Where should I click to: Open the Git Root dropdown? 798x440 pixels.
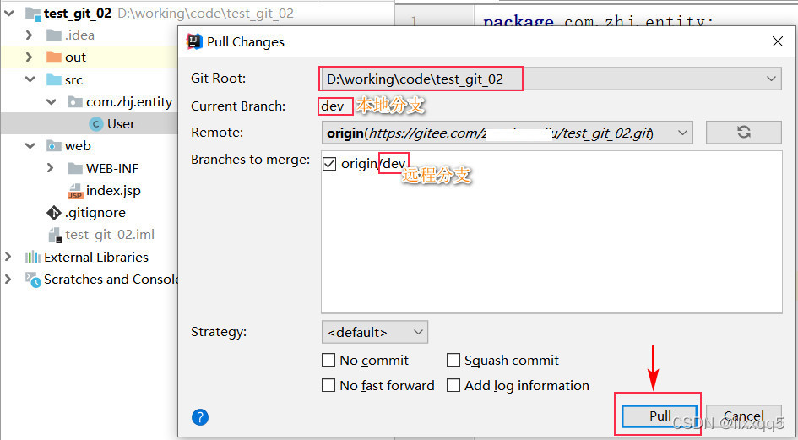point(551,79)
